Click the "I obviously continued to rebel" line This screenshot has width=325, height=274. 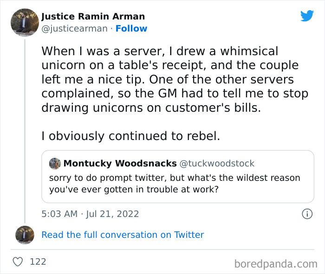pyautogui.click(x=130, y=136)
